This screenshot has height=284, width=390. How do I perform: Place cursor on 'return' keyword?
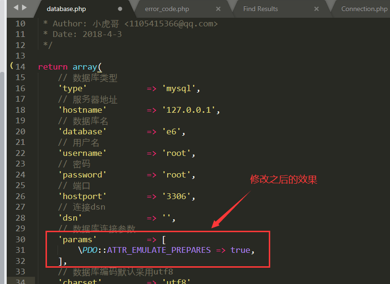coord(53,67)
